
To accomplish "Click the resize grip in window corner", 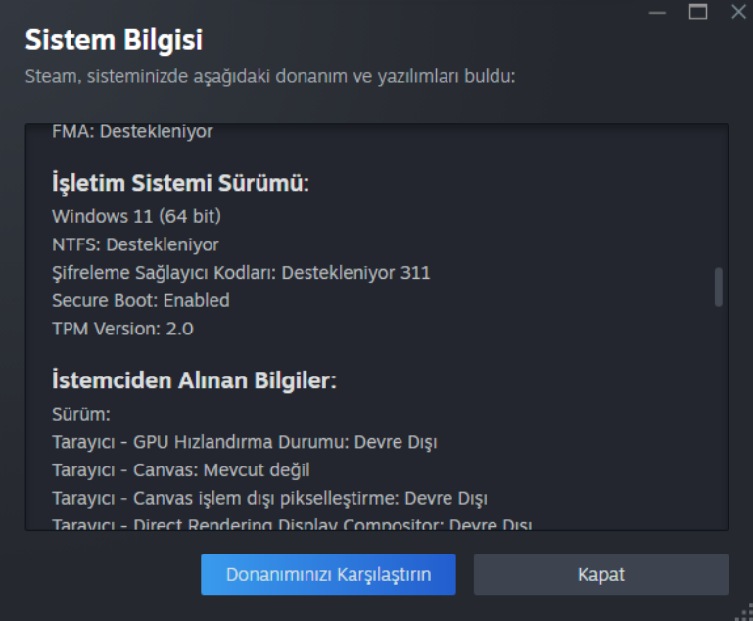I will coord(745,612).
